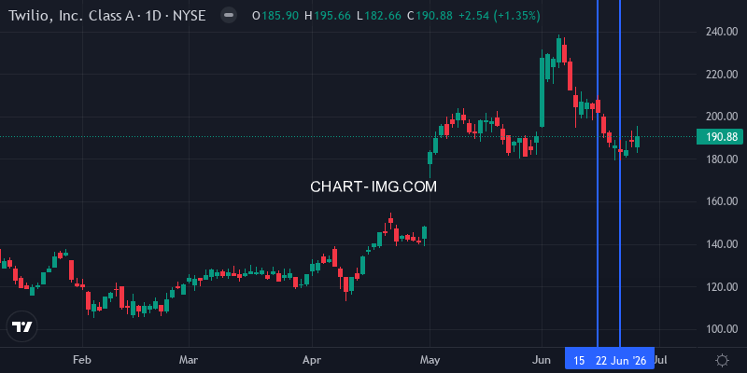The height and width of the screenshot is (373, 747).
Task: Click the 120.00 price axis label
Action: click(x=722, y=286)
